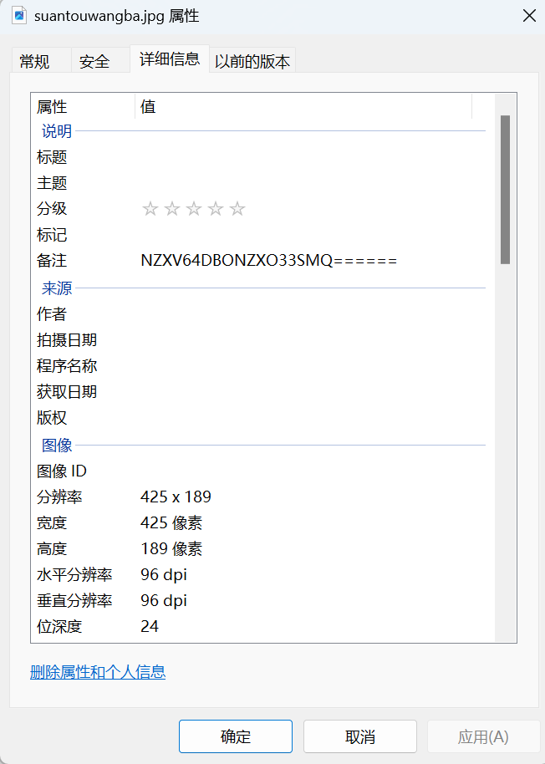Click the property list scrollbar thumb

pos(505,190)
